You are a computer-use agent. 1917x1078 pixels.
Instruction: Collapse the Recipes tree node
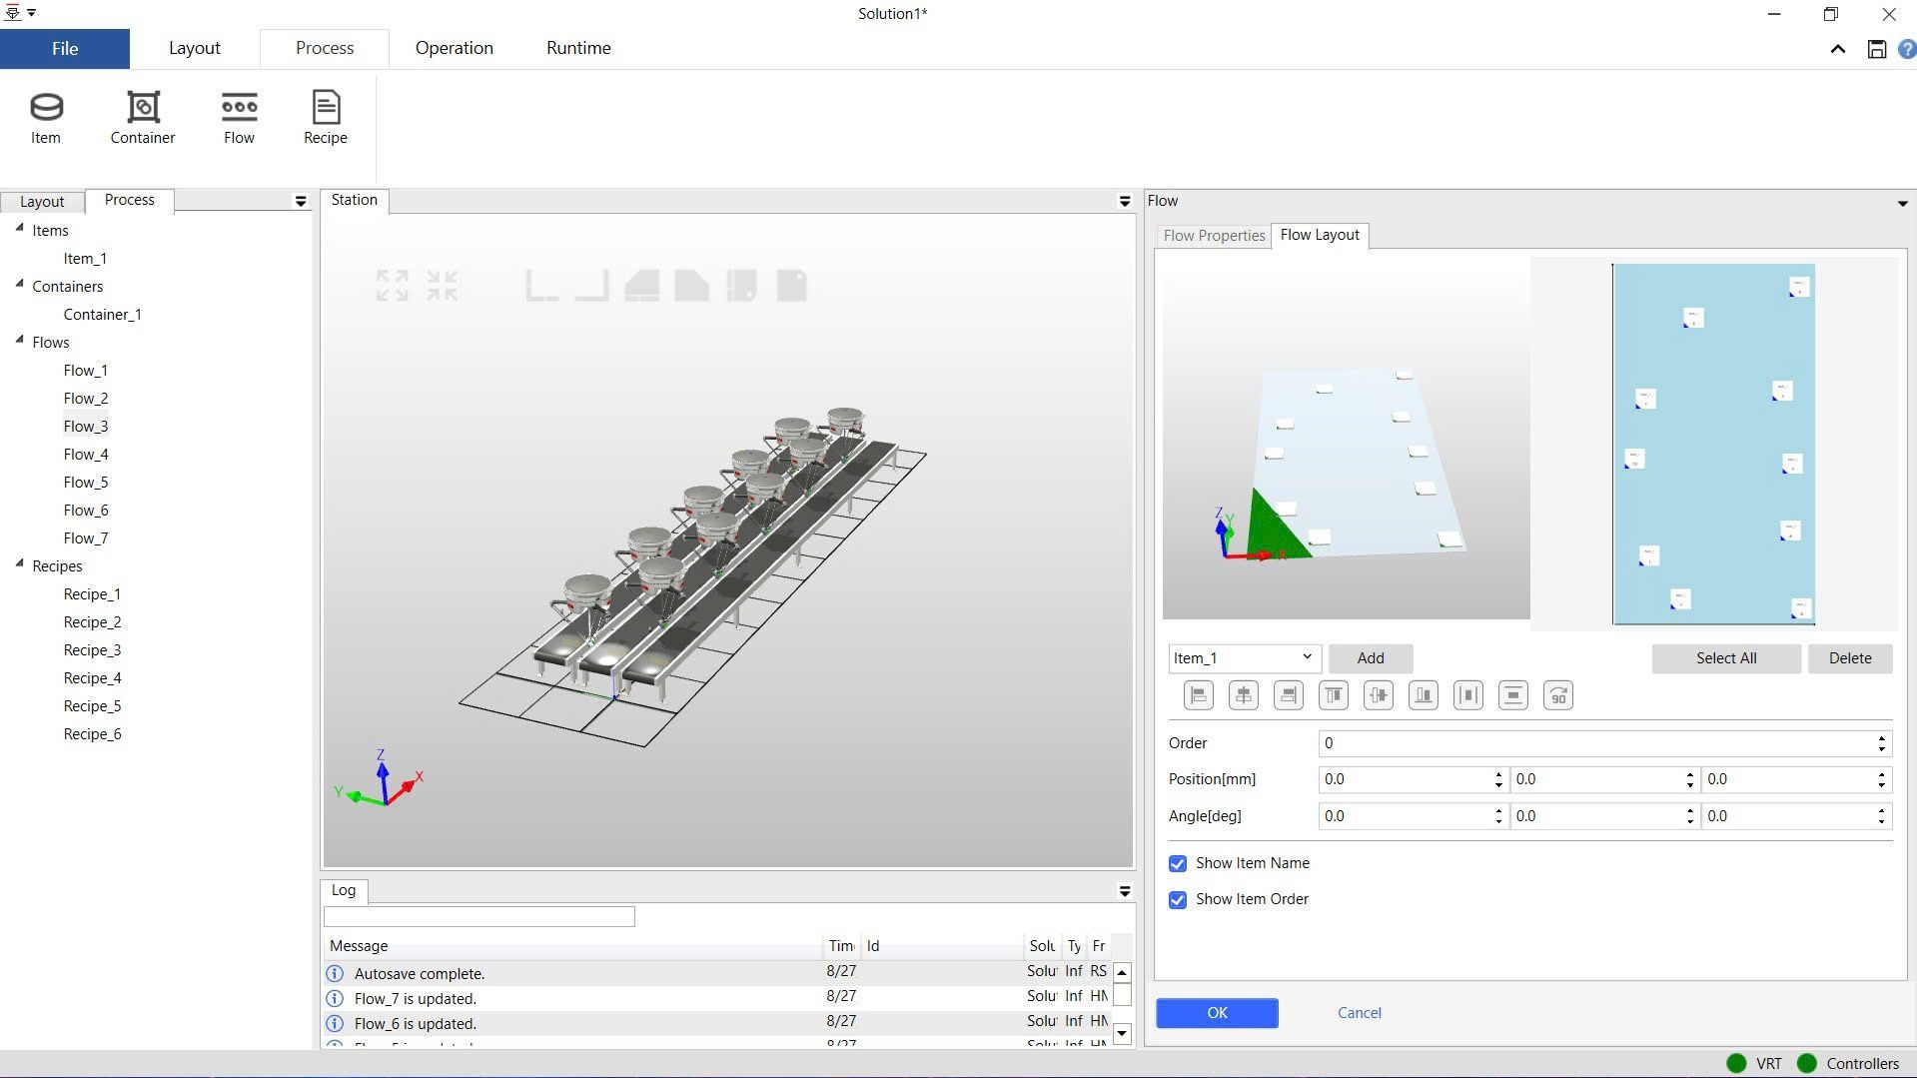[20, 564]
